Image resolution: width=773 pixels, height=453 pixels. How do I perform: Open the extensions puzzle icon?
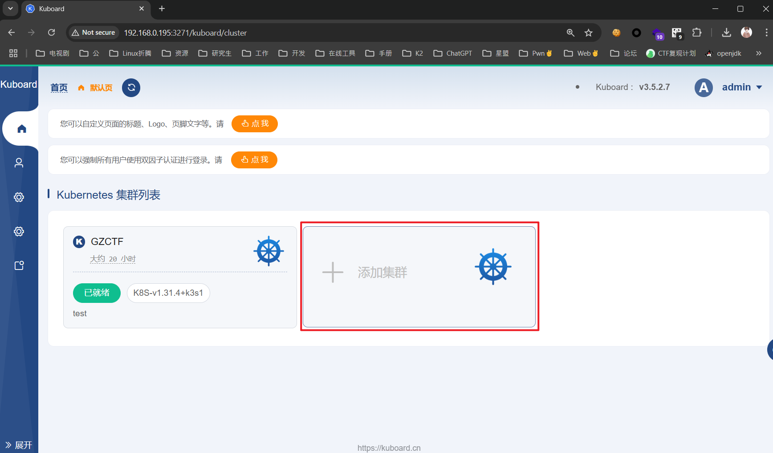tap(697, 33)
